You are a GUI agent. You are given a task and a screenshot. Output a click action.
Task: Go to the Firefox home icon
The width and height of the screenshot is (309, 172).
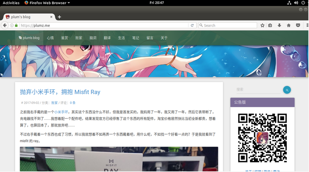click(x=288, y=25)
